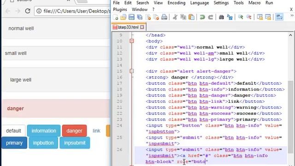Reload the browser page
The image size is (295, 166).
click(x=28, y=11)
